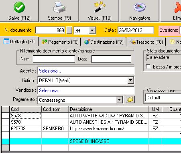
Task: Select the SPESE DI INCASSO highlighted row
Action: point(92,141)
